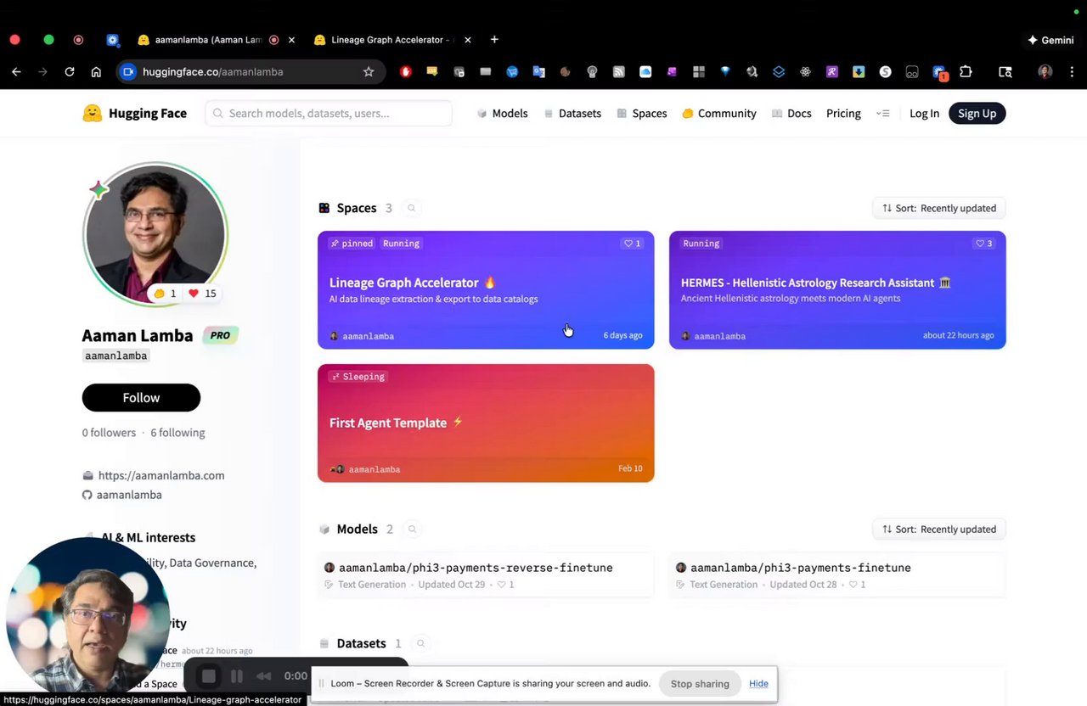Open the Chrome three-dot menu
Image resolution: width=1087 pixels, height=706 pixels.
1072,72
